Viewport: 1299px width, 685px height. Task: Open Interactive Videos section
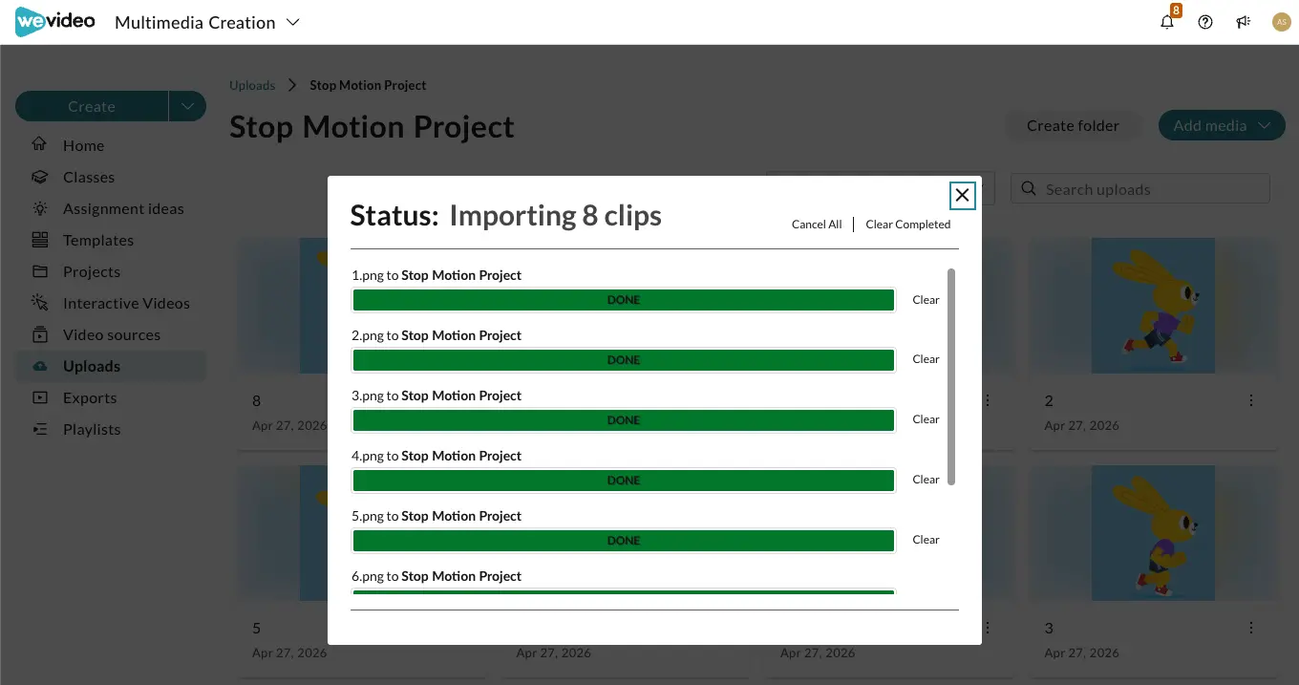126,303
